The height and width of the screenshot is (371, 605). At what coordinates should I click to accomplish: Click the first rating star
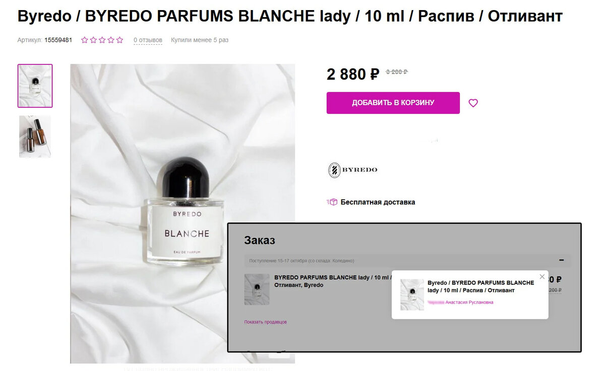tap(85, 40)
